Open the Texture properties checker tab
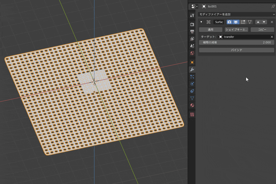276x184 pixels. 192,114
